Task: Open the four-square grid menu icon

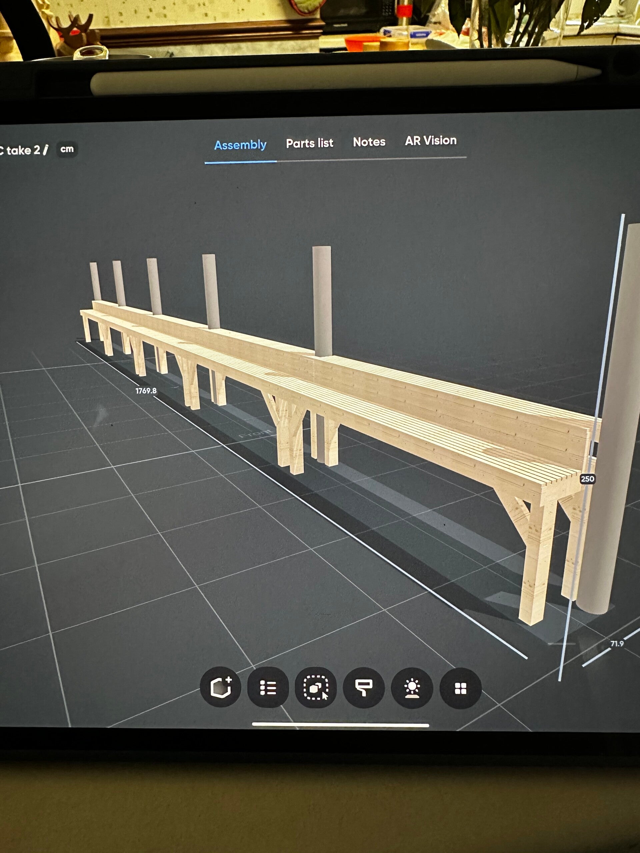Action: pyautogui.click(x=460, y=689)
